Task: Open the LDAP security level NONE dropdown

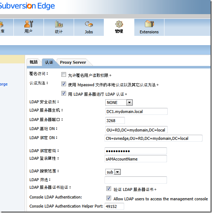Action: click(x=119, y=103)
